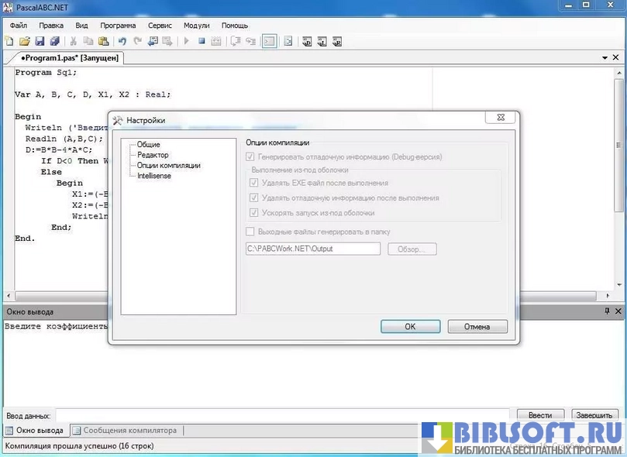Undo the last edit with the Undo icon

122,41
